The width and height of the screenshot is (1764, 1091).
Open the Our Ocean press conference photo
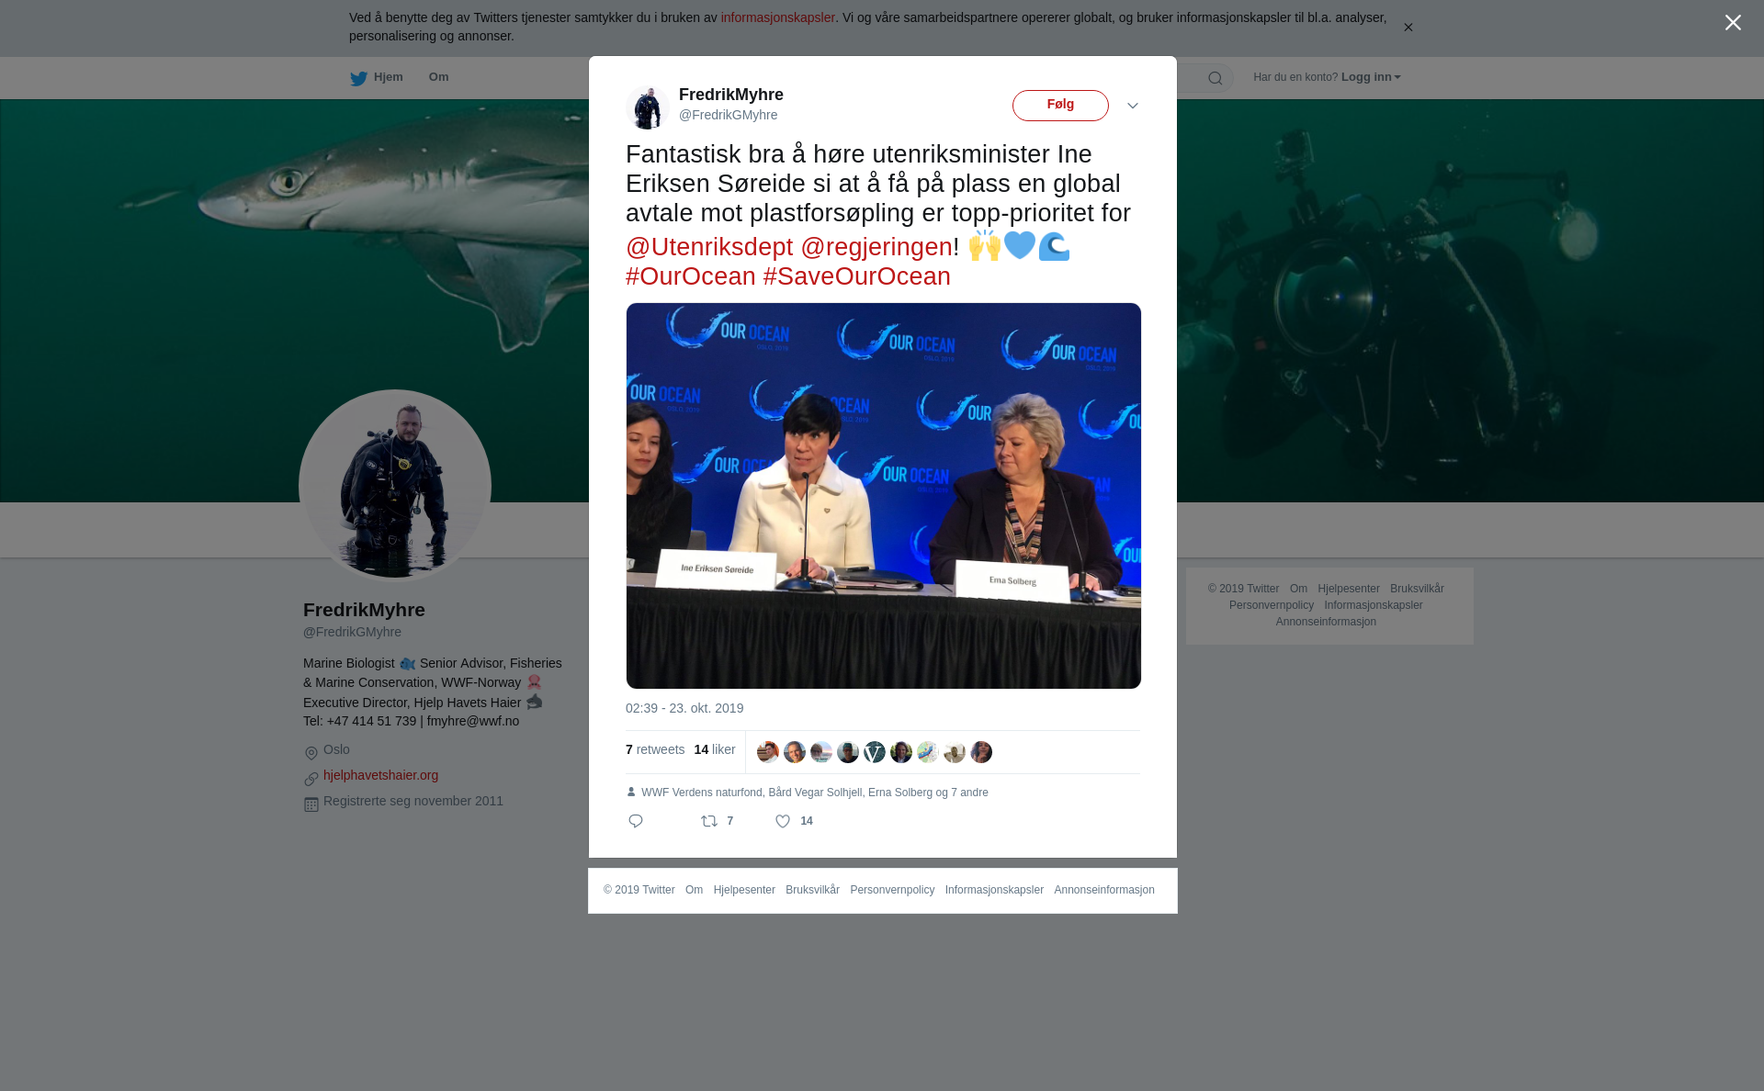click(884, 496)
